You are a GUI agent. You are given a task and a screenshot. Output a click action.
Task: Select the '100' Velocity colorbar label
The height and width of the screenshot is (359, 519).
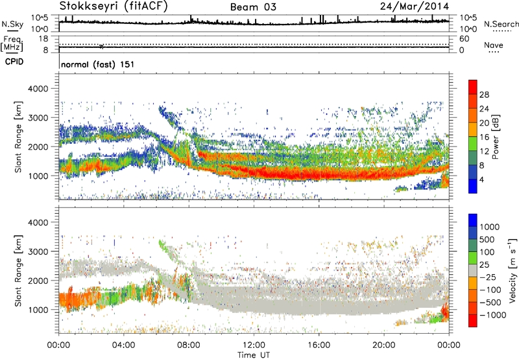489,252
